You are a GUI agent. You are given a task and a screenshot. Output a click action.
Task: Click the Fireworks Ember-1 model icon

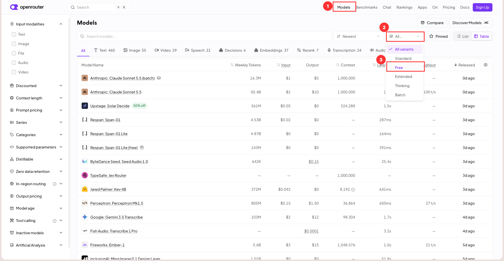coord(85,245)
